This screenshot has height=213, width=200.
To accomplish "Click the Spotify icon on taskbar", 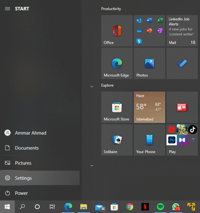I will pos(160,207).
